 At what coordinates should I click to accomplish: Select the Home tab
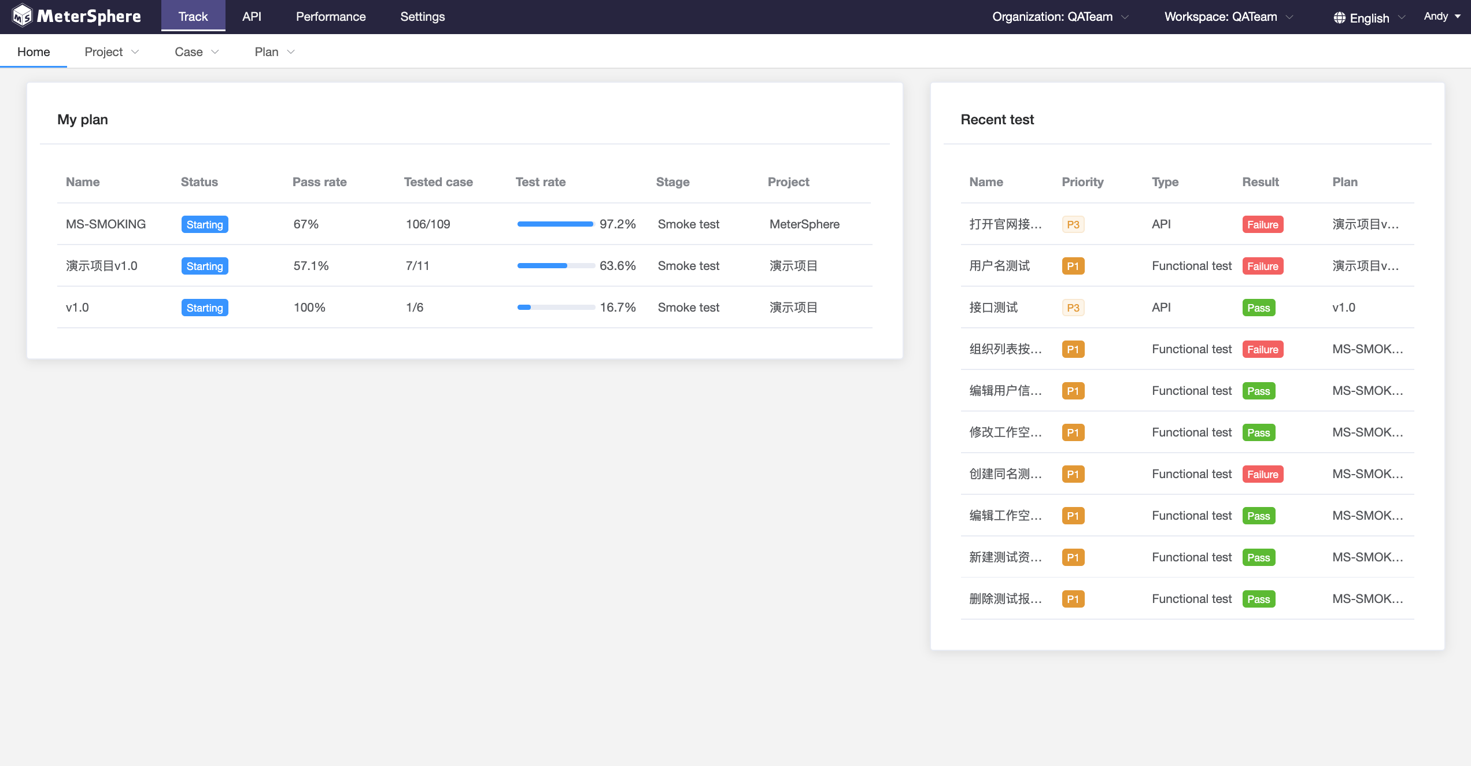(x=34, y=51)
